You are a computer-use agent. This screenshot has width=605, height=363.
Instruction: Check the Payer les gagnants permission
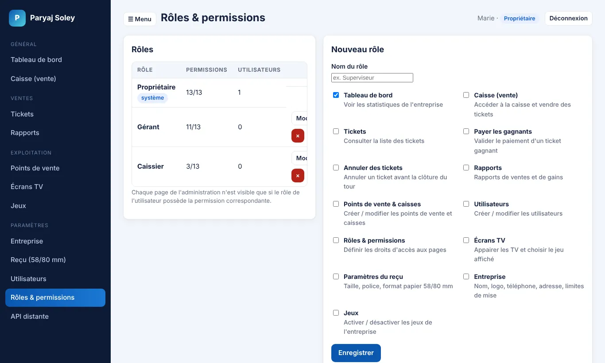coord(466,131)
